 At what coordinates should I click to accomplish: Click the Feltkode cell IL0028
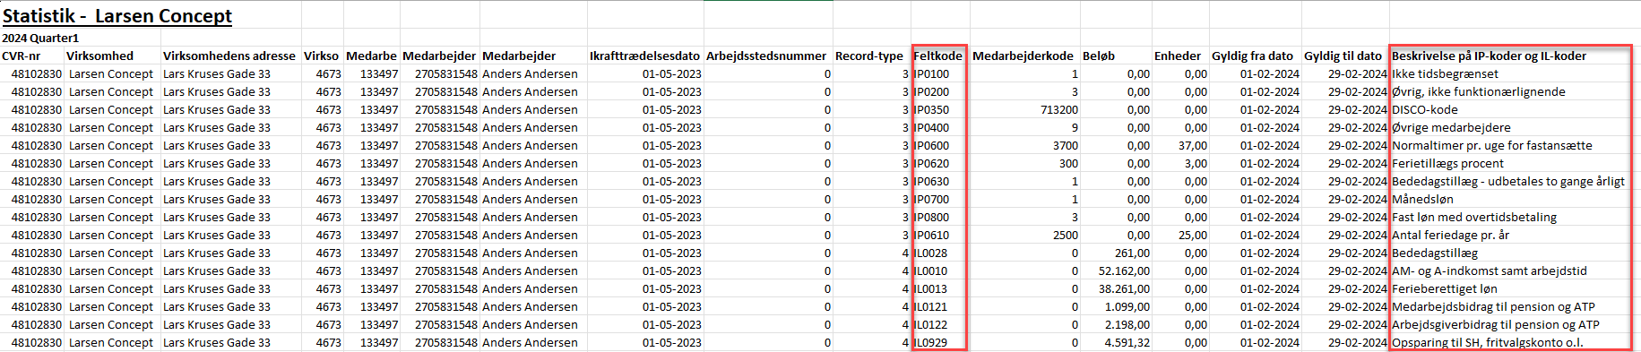(x=930, y=253)
